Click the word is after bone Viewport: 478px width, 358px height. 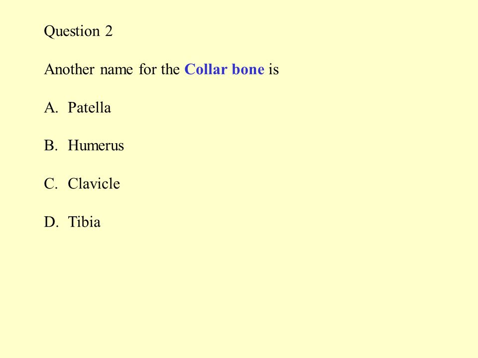pos(274,69)
